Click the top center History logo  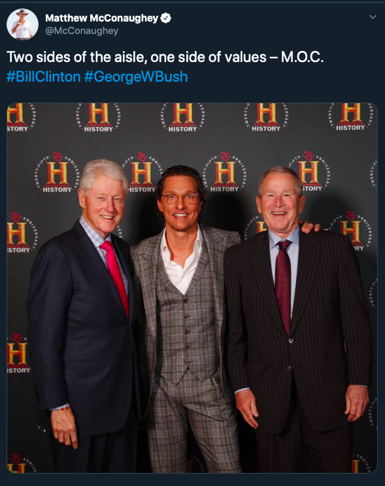coord(182,118)
